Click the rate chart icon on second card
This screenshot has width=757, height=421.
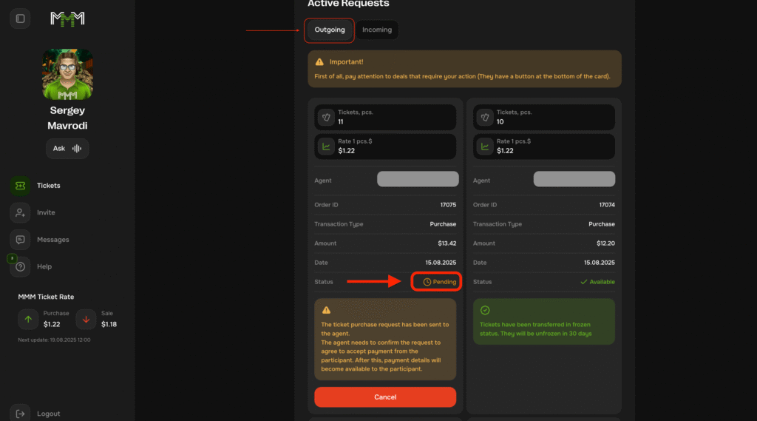point(484,146)
